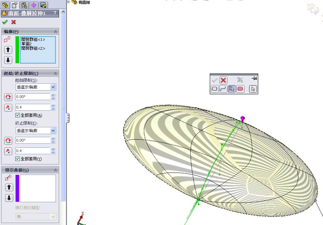Choose Standard Selection arrow tool

coord(253,89)
